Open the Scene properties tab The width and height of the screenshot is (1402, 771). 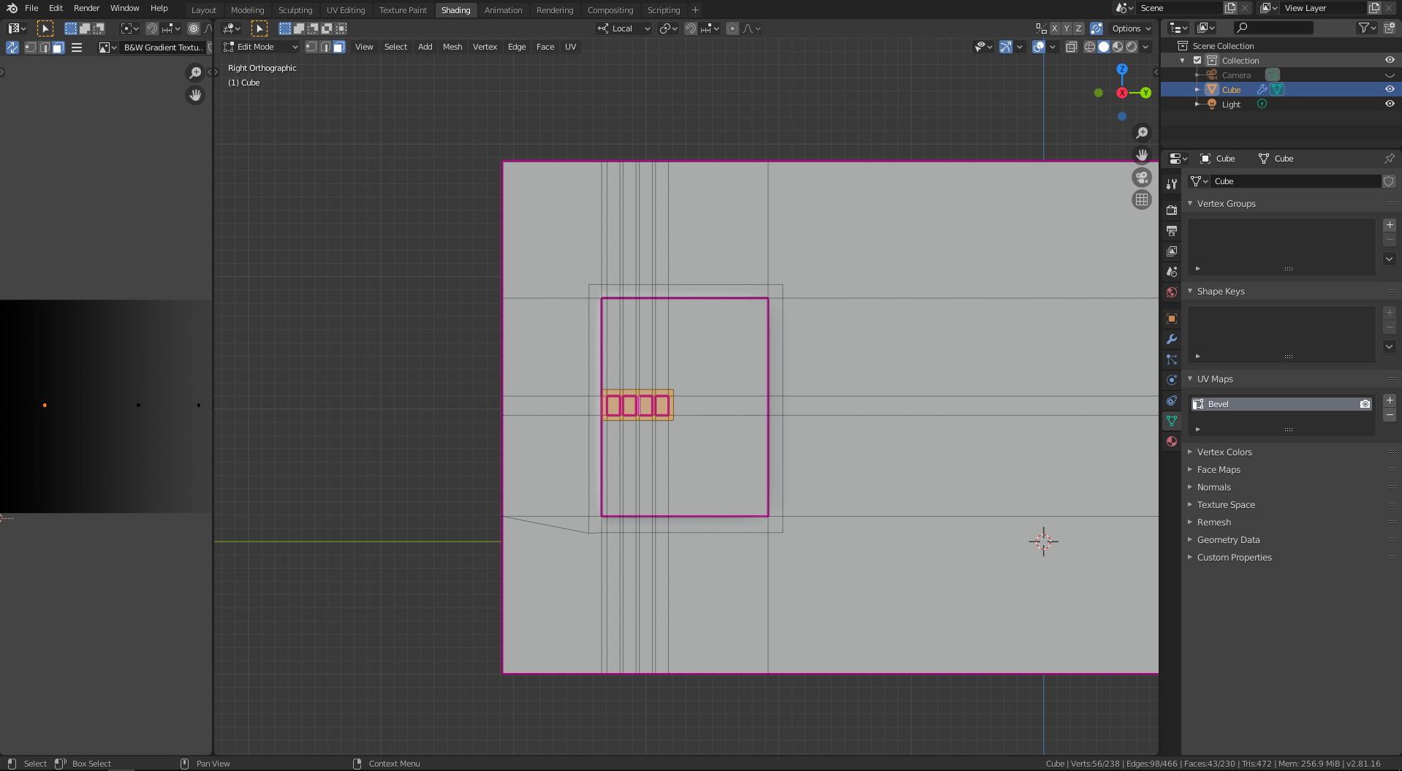coord(1172,271)
